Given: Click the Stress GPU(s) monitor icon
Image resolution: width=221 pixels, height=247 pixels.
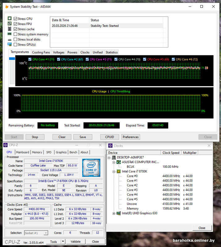Looking at the screenshot, I should point(10,44).
